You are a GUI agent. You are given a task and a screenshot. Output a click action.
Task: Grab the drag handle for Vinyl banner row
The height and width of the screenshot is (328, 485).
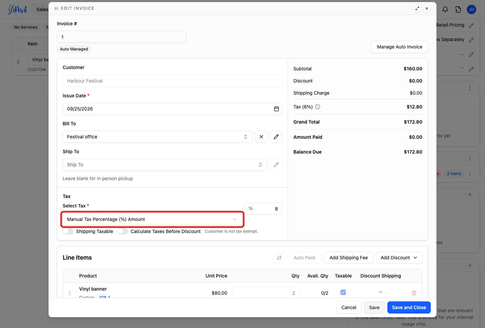tap(70, 293)
